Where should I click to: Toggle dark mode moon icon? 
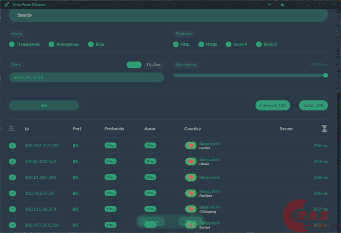point(283,4)
